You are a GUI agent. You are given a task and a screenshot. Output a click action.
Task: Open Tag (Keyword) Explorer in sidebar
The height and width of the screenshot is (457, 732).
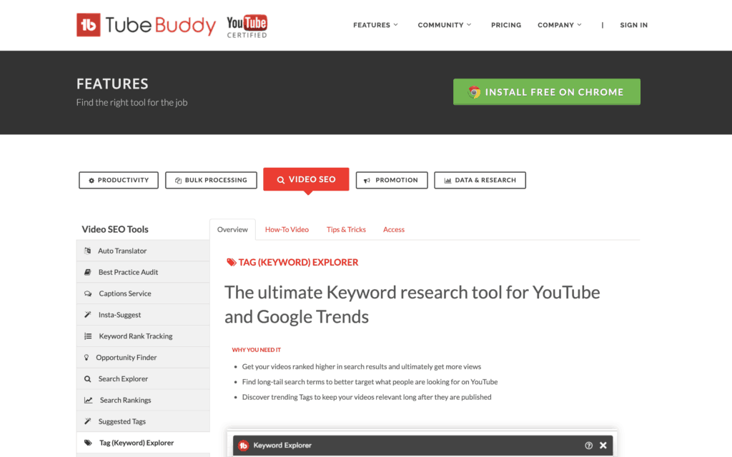click(x=143, y=443)
